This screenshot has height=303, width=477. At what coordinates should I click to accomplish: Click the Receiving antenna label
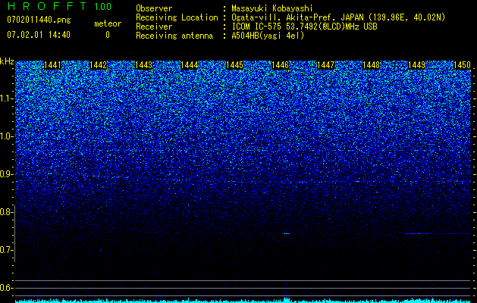(x=174, y=36)
